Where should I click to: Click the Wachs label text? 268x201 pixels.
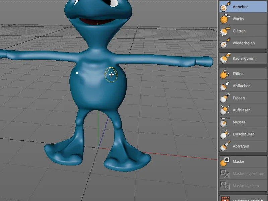coord(238,19)
